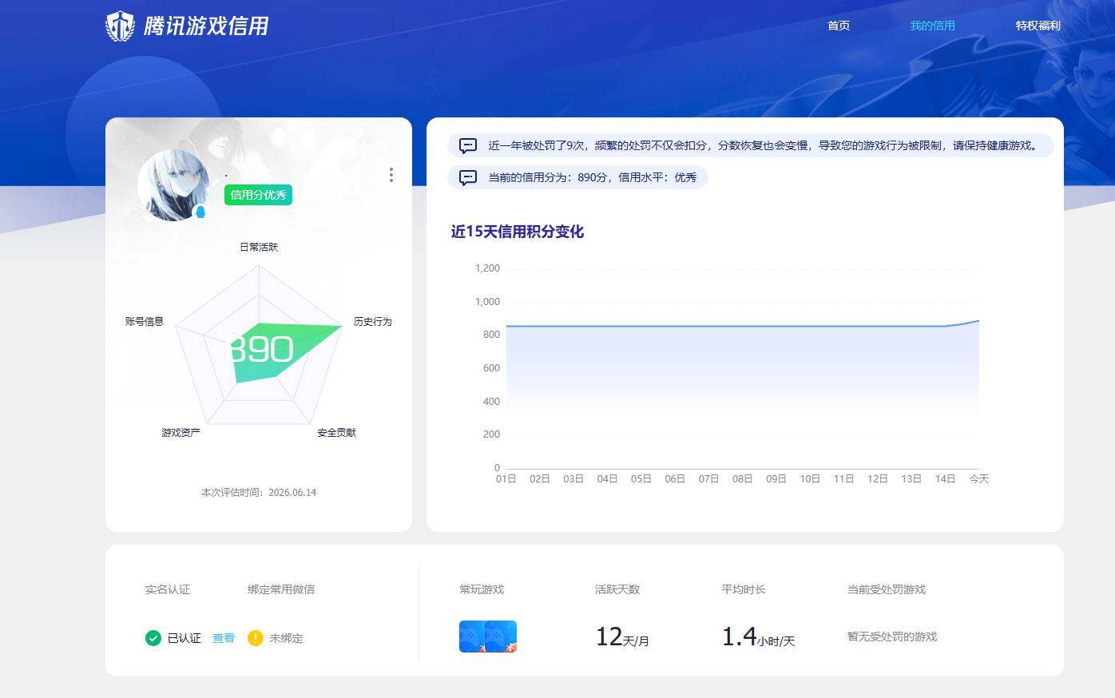This screenshot has width=1115, height=698.
Task: Click the 绑定常用微信 label
Action: pyautogui.click(x=281, y=589)
